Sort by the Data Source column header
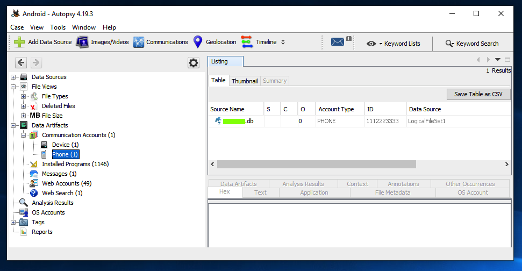 [x=459, y=109]
